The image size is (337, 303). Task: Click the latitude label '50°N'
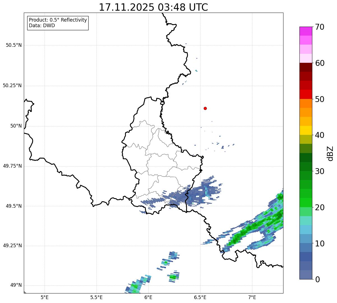pyautogui.click(x=16, y=126)
